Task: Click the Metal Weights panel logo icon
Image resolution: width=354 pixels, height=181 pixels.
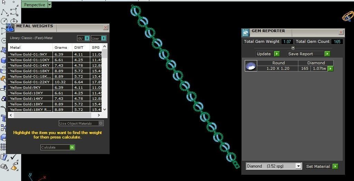Action: pyautogui.click(x=10, y=28)
